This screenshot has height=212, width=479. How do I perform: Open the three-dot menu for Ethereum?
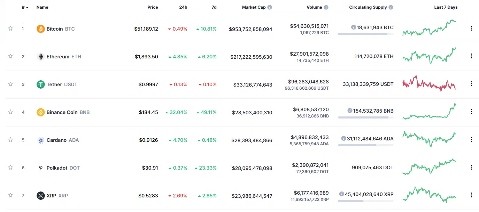pyautogui.click(x=471, y=56)
